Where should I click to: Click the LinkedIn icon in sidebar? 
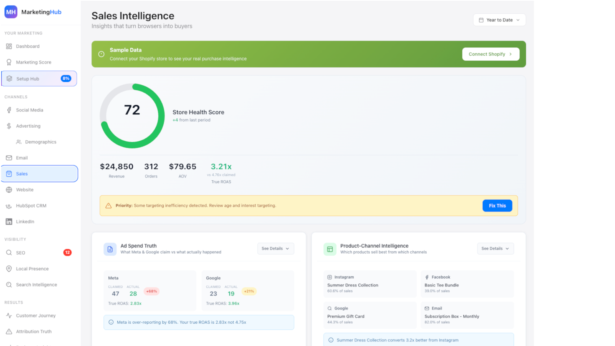pos(9,222)
